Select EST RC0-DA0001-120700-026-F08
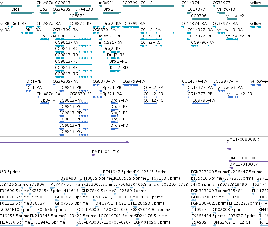 [107, 210]
